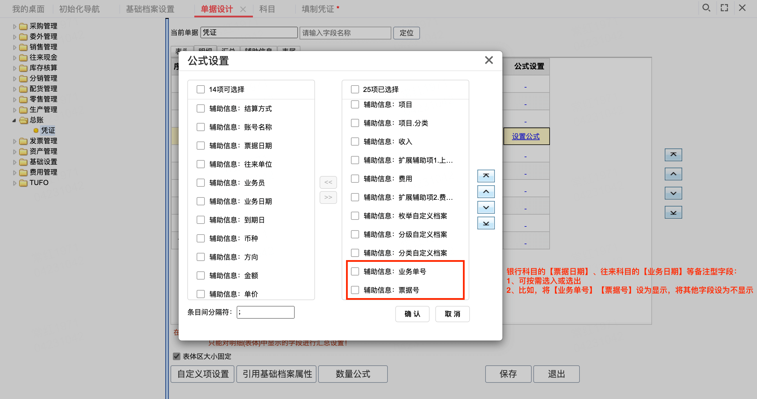The width and height of the screenshot is (757, 399).
Task: Close the 公式设置 dialog with X
Action: (x=489, y=60)
